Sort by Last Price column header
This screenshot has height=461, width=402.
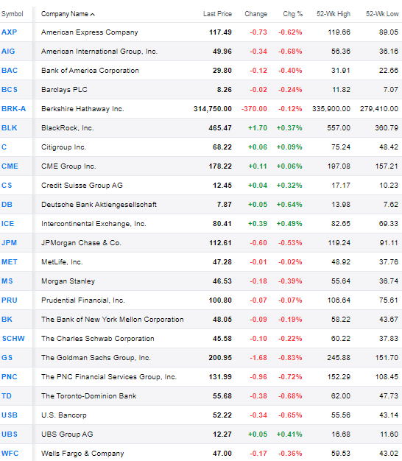[217, 14]
